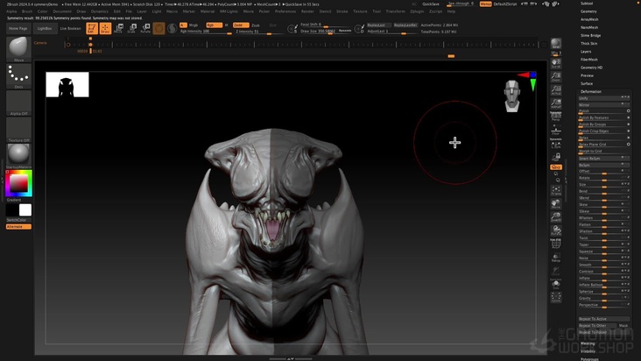Expand the FiberMesh section
Screen dimensions: 641x361
[x=589, y=60]
